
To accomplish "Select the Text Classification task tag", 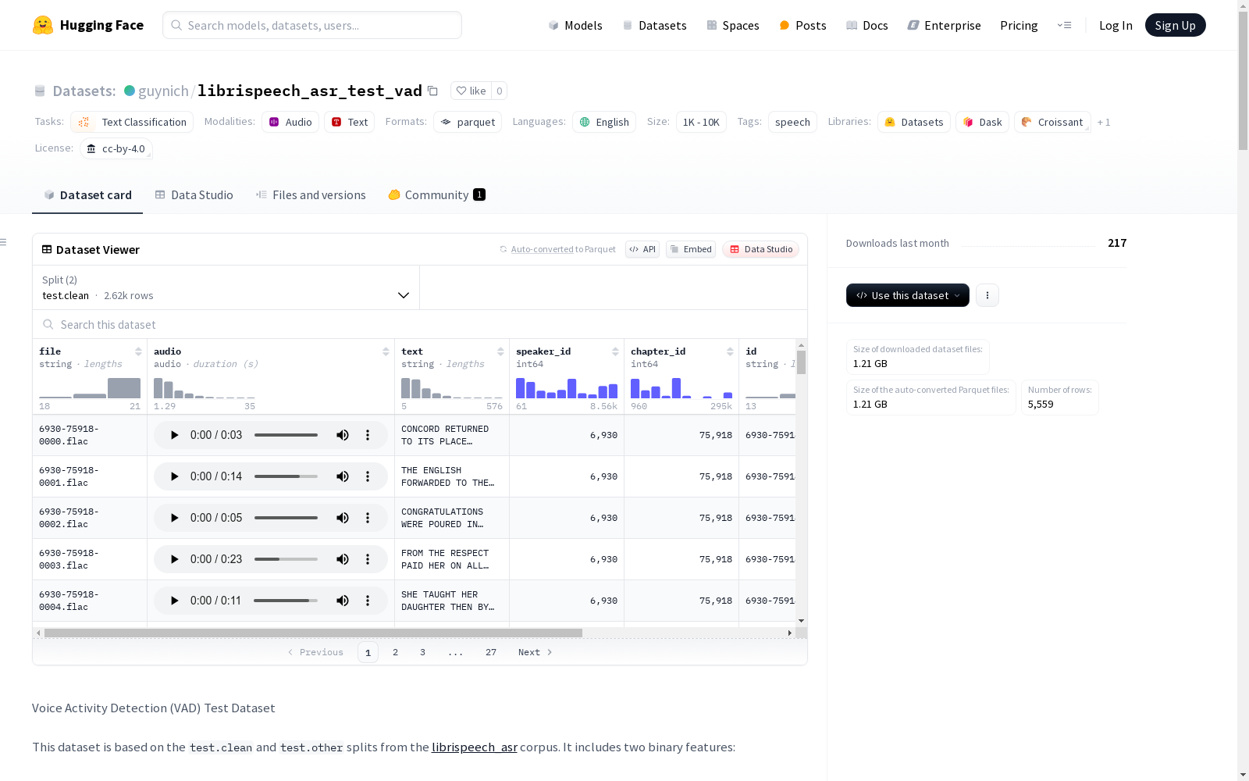I will tap(132, 122).
